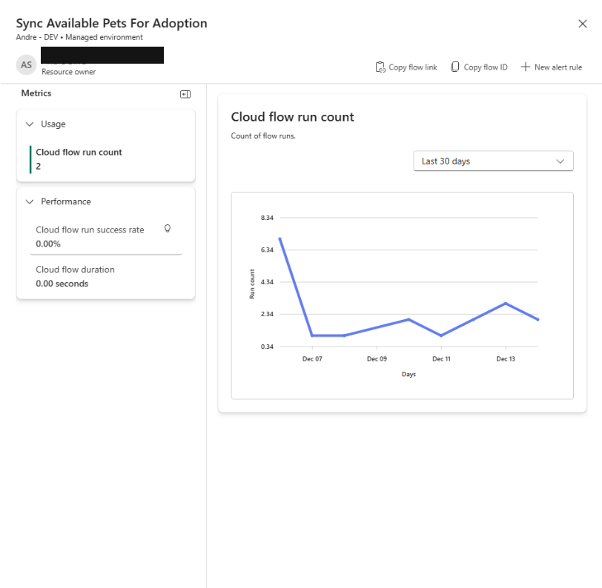Click the Andre - DEV Managed environment text

pos(79,37)
